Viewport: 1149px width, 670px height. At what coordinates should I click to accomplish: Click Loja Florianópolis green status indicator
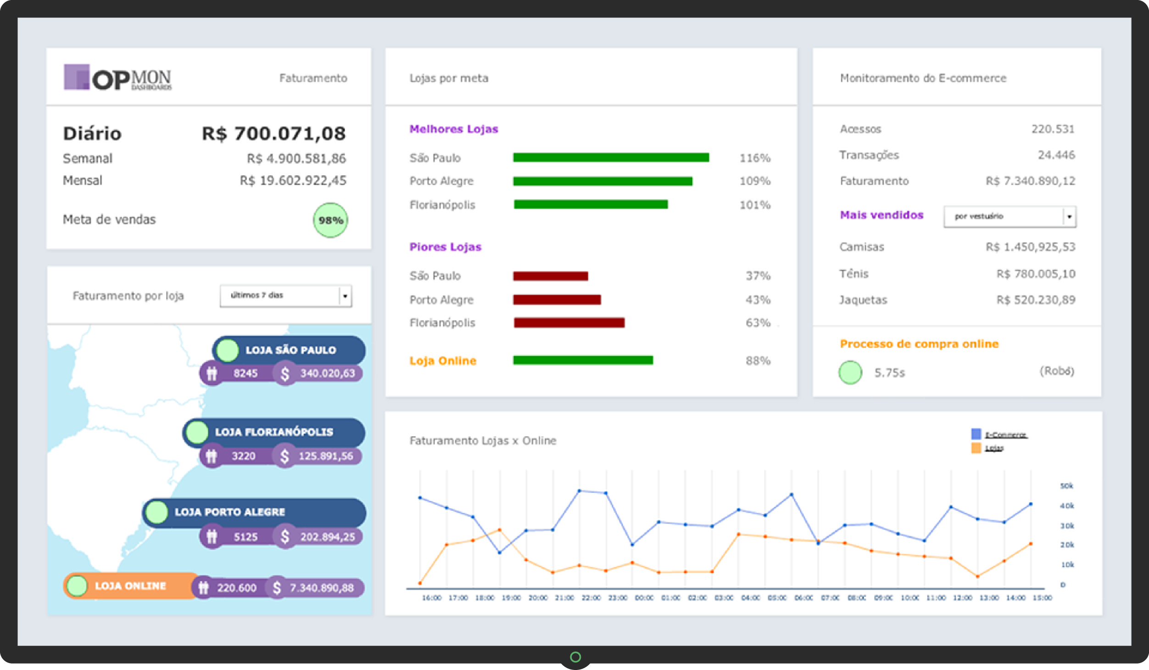pyautogui.click(x=197, y=432)
